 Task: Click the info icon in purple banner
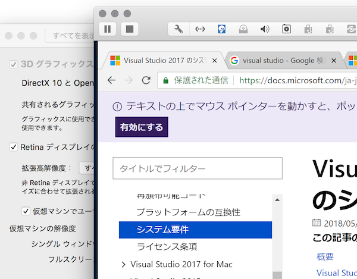117,106
